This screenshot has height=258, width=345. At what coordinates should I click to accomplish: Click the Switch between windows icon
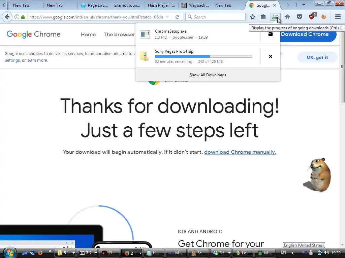(x=32, y=253)
